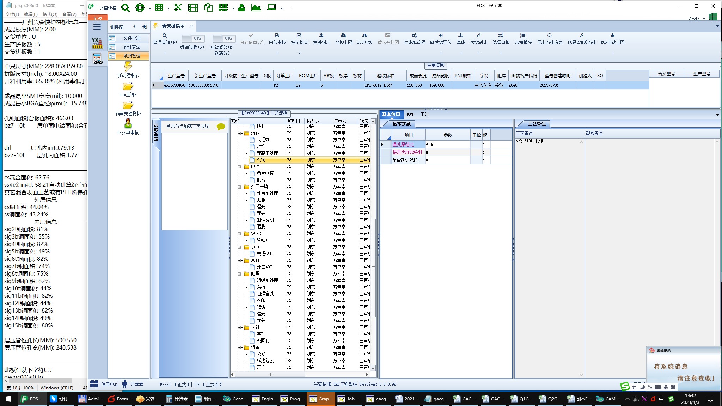The width and height of the screenshot is (722, 406).
Task: Click the scissors icon in quick toolbar
Action: click(178, 7)
